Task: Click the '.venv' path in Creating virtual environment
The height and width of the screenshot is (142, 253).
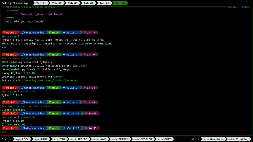Action: click(58, 77)
